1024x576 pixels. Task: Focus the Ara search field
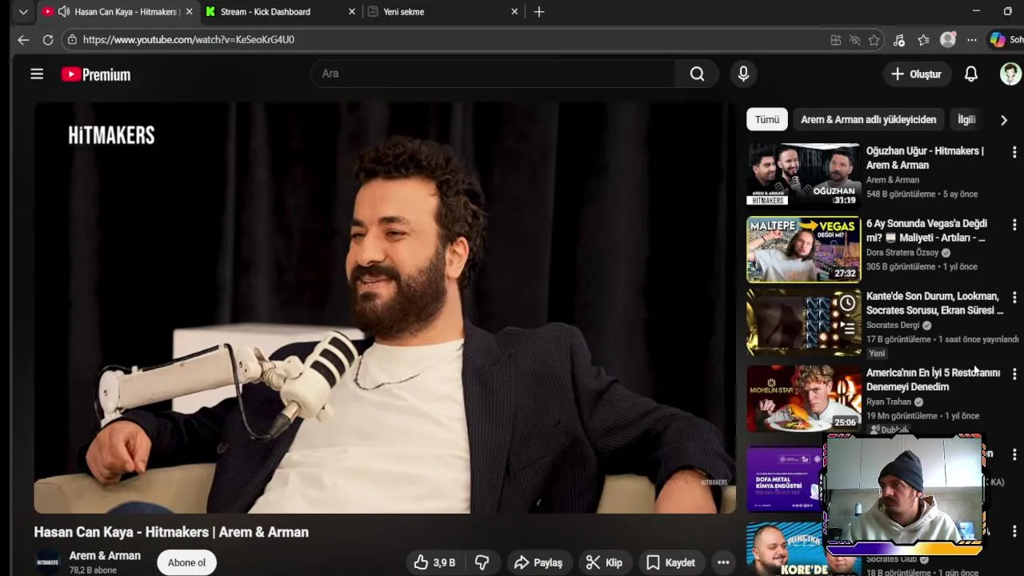point(494,74)
